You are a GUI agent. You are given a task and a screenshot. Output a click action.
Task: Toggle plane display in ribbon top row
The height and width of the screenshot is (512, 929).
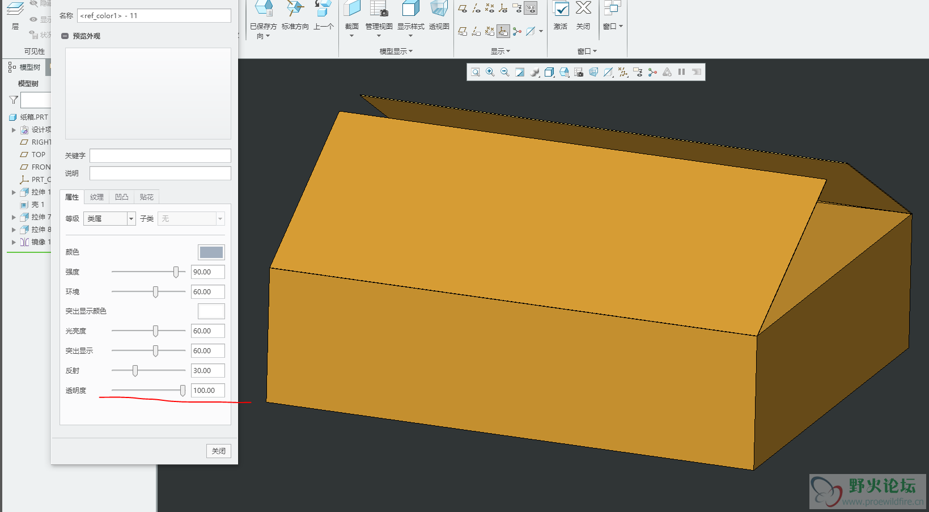coord(463,8)
